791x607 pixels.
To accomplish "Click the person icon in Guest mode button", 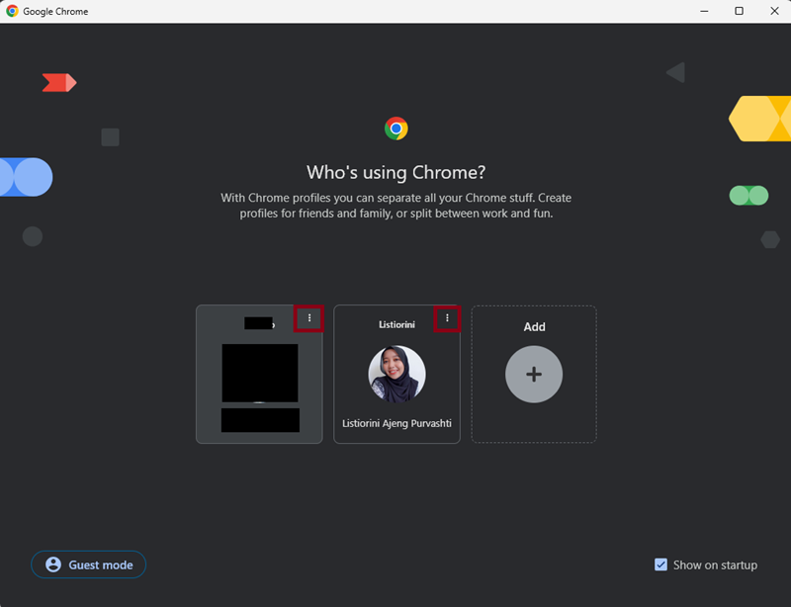I will coord(53,564).
